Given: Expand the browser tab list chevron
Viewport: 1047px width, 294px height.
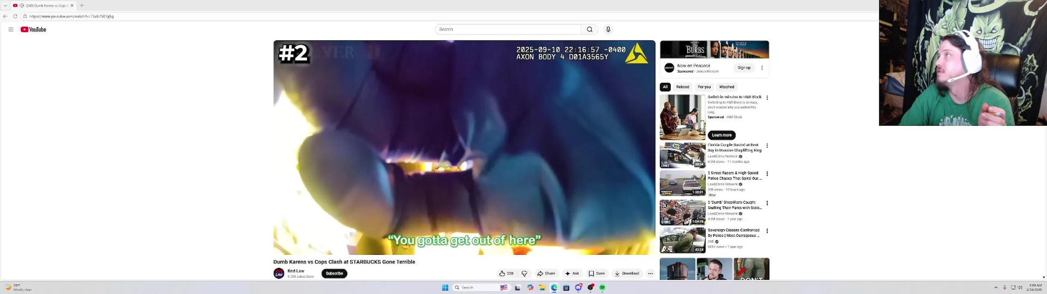Looking at the screenshot, I should (5, 5).
